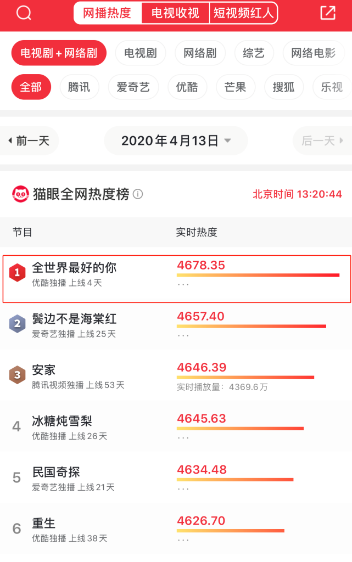352x562 pixels.
Task: Tap the share icon in header
Action: pos(328,13)
